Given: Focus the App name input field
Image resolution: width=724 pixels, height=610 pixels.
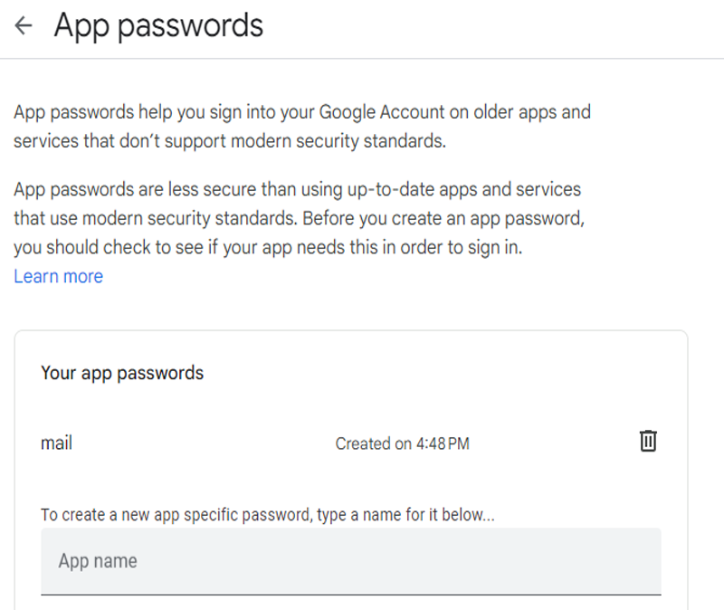Looking at the screenshot, I should 351,561.
